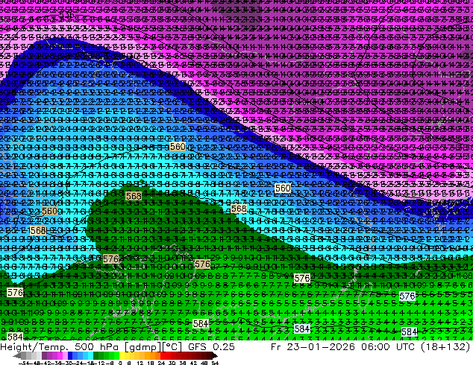This screenshot has height=365, width=473.
Task: Click the "Fr" weekday abbreviation
Action: click(276, 347)
